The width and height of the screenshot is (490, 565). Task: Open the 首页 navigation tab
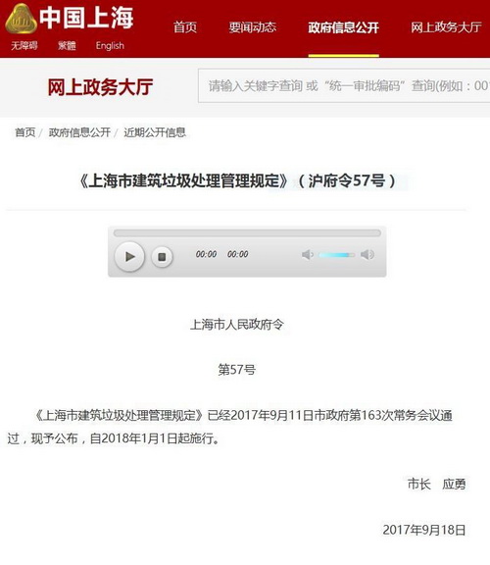pyautogui.click(x=185, y=27)
